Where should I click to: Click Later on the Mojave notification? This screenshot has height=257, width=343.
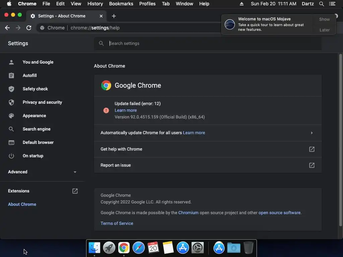click(324, 30)
